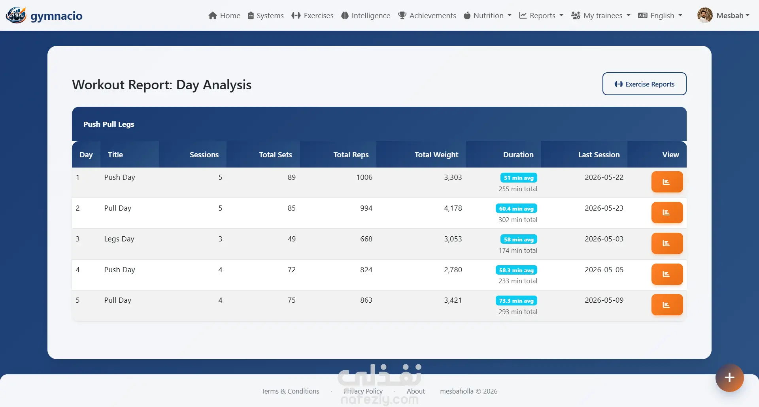Screen dimensions: 759x407
Task: Click the orange floating plus button
Action: [729, 378]
